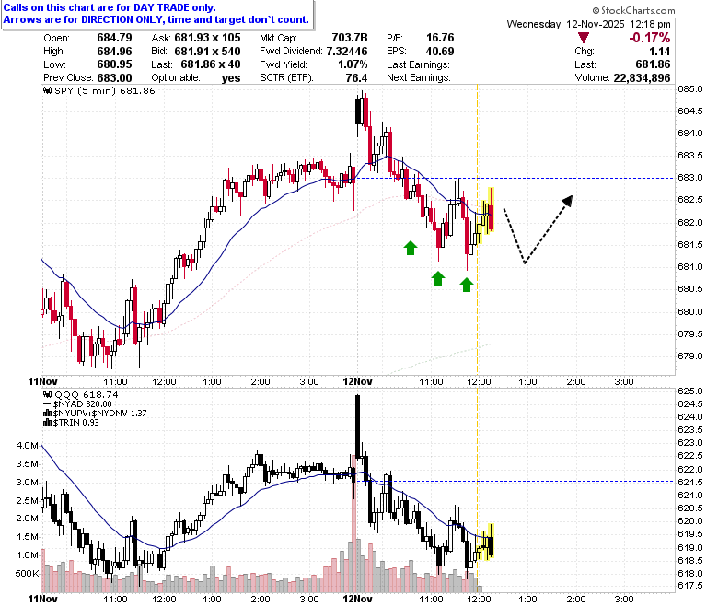
Task: Click the QQQ candlestick symbol icon
Action: (x=48, y=394)
